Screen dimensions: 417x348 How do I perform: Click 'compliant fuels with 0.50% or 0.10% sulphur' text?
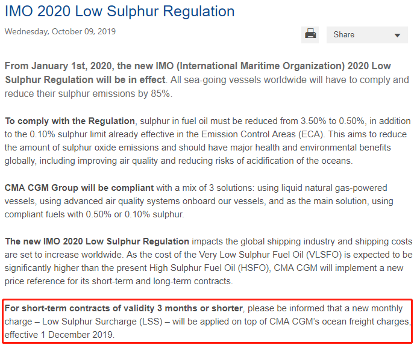(x=94, y=214)
